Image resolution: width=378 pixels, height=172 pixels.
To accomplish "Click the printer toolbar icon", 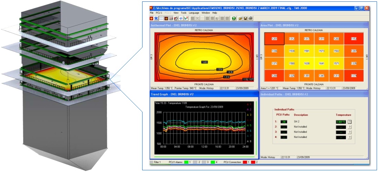I will tap(250, 18).
